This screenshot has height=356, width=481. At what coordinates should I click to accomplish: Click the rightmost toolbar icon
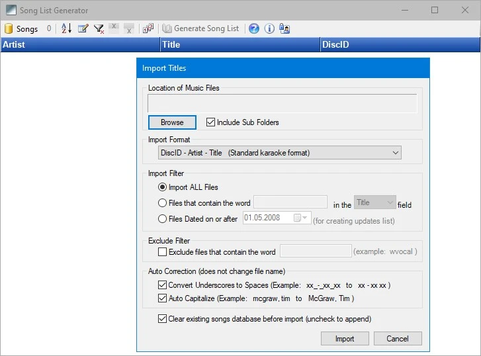(284, 28)
